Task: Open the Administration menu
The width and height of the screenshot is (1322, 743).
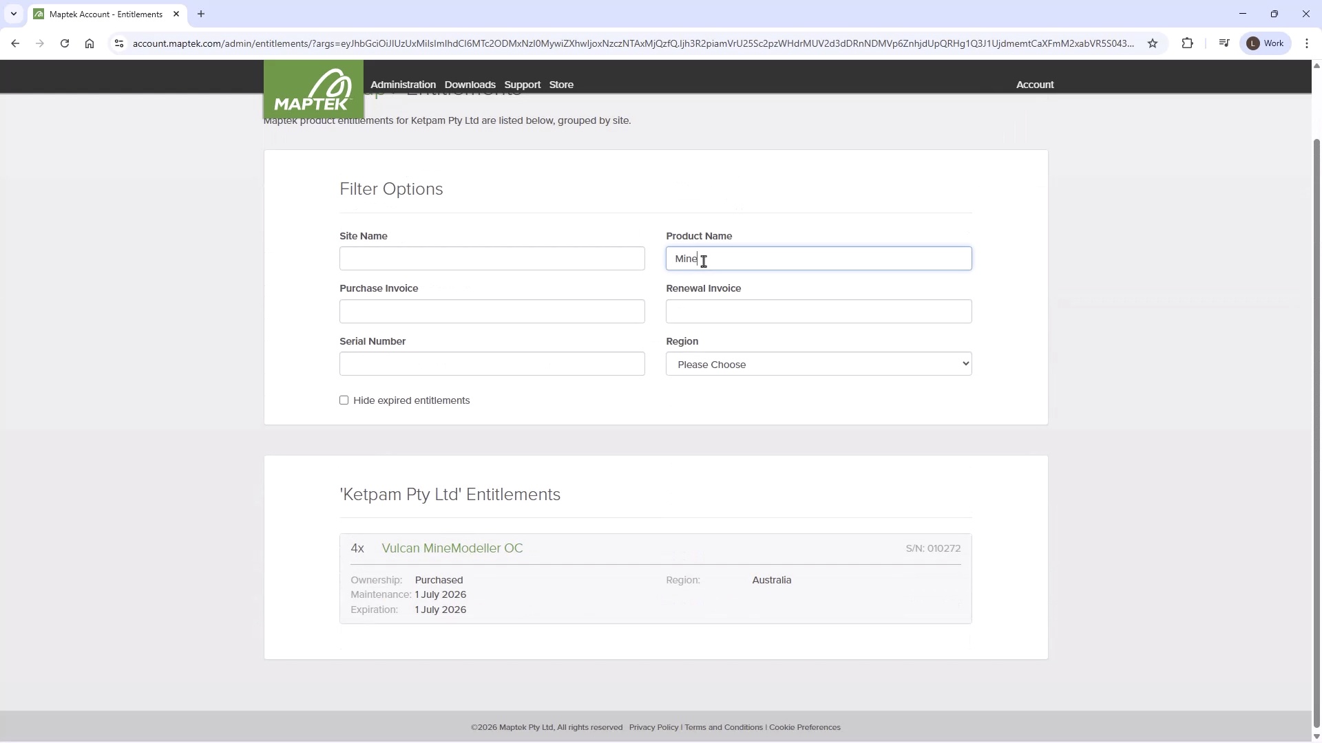Action: click(x=403, y=85)
